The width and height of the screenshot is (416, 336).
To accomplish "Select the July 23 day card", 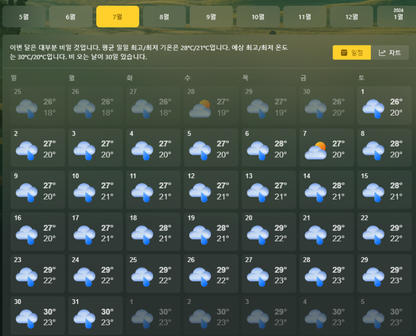I will (x=37, y=273).
